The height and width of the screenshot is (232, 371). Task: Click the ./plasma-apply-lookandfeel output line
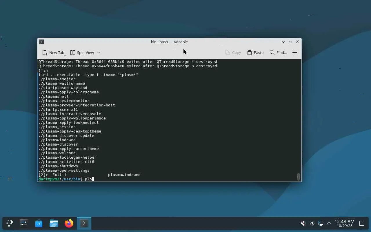pos(69,123)
